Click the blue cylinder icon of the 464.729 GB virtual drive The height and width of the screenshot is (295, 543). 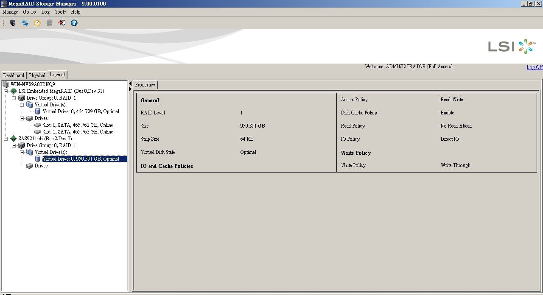pos(38,111)
